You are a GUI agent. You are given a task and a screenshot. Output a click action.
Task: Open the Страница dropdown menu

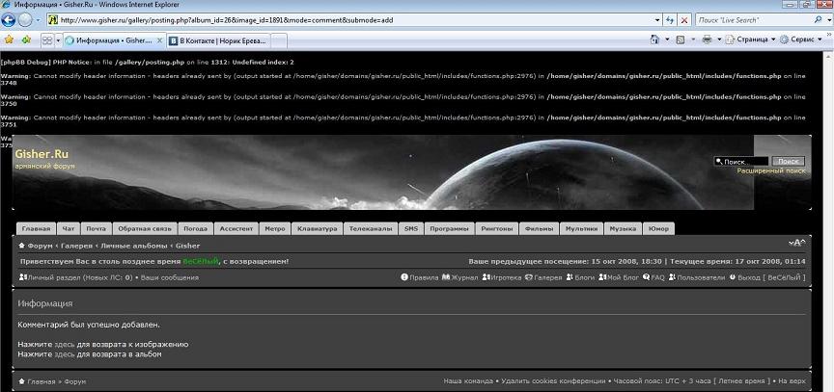751,39
